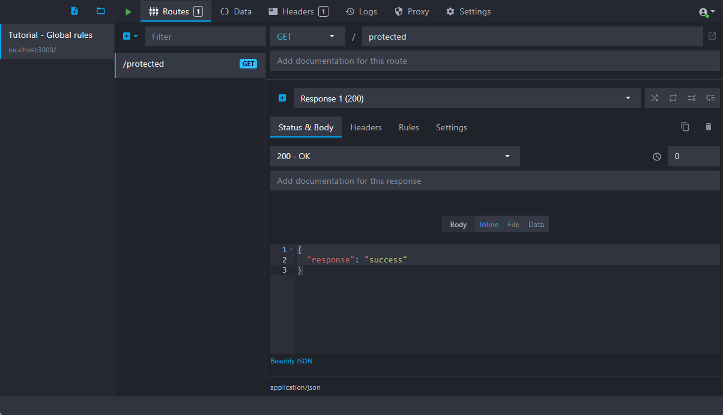The height and width of the screenshot is (415, 723).
Task: Open an environment using the folder icon
Action: (x=101, y=11)
